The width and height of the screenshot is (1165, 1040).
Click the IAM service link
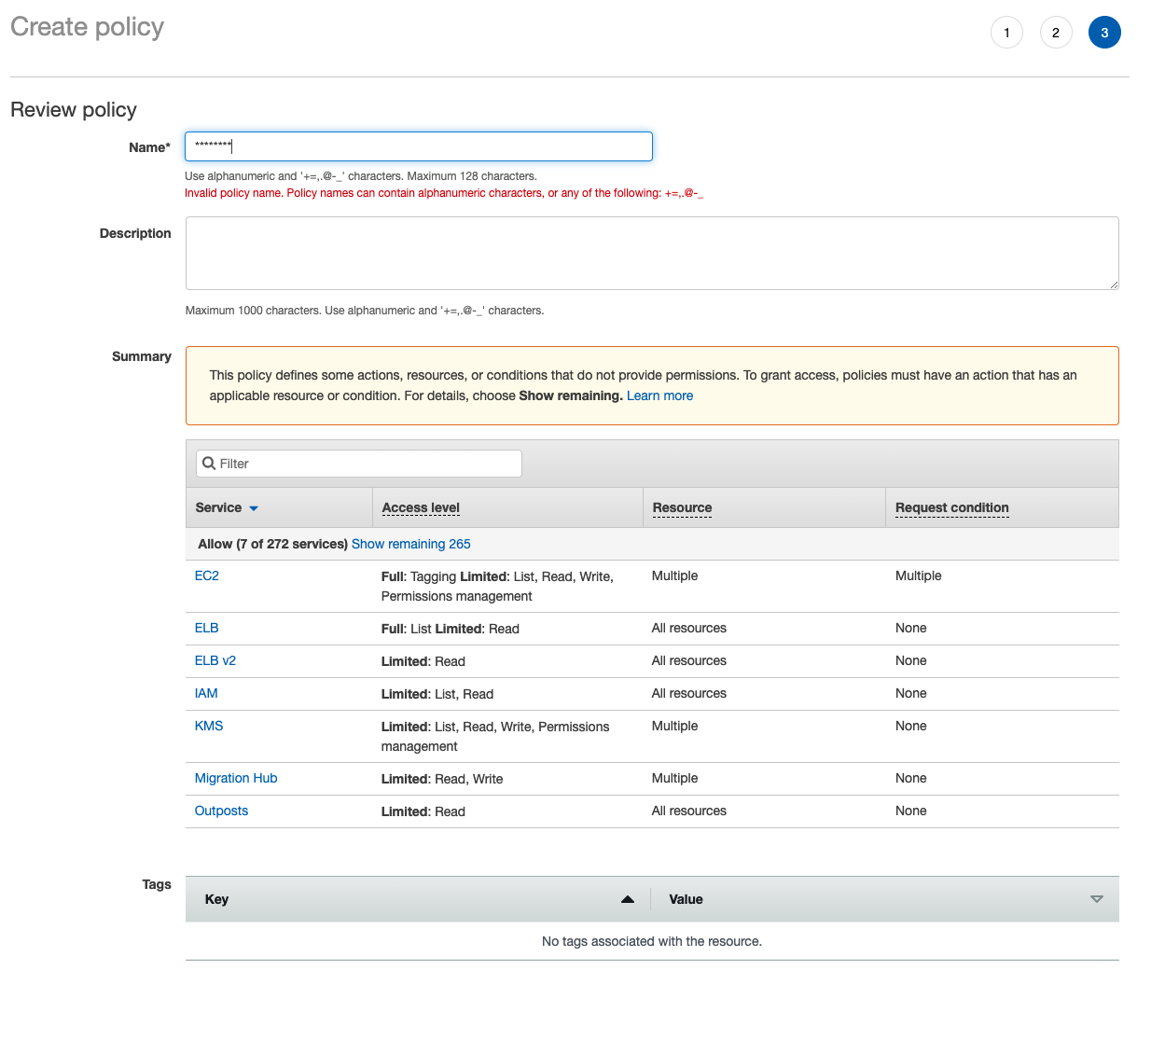pos(206,693)
